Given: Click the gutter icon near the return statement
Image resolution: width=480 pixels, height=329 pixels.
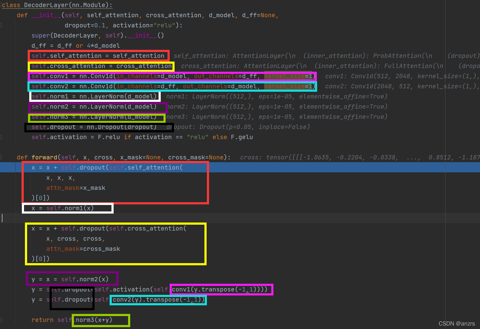Looking at the screenshot, I should pos(2,320).
